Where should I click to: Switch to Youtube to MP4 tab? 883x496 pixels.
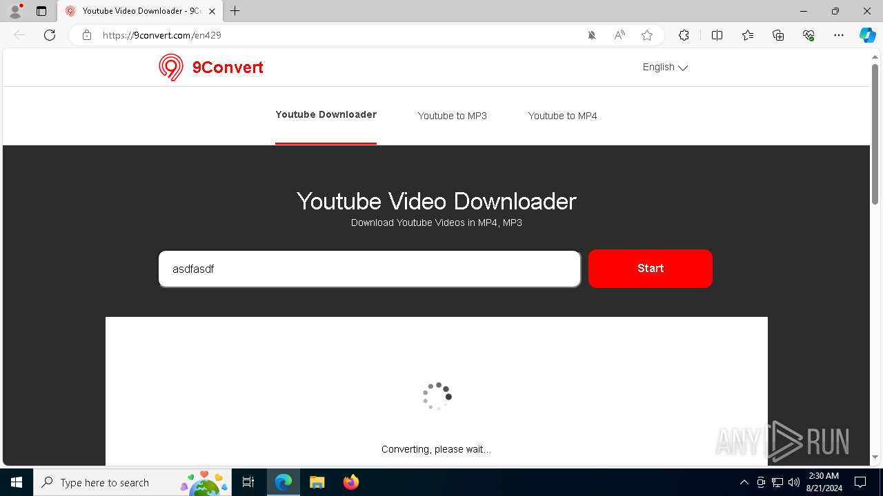[563, 116]
